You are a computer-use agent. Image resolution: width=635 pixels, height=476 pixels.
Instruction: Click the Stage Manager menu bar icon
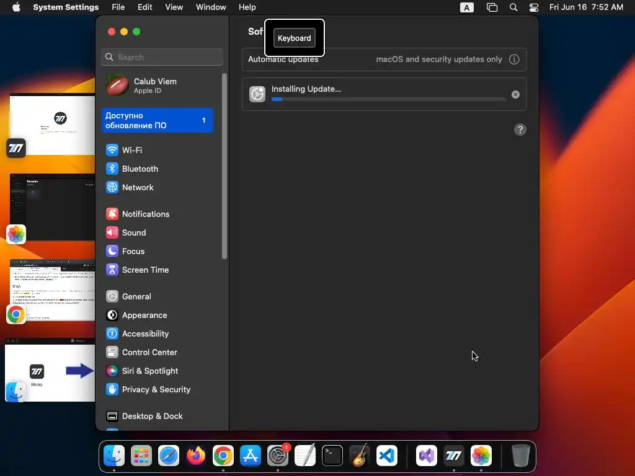tap(492, 7)
